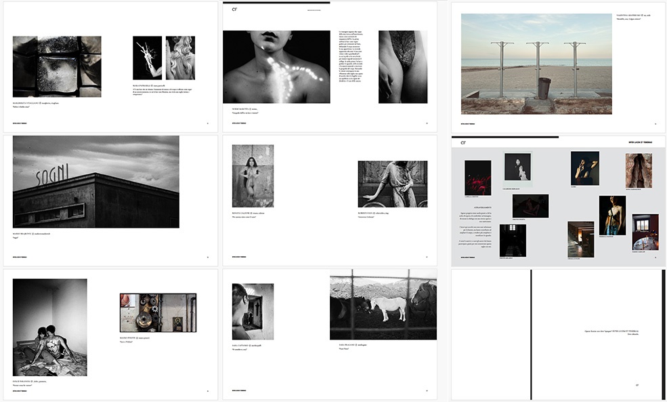Viewport: 667px width, 402px height.
Task: Open the white horse behind fence photo
Action: click(x=383, y=304)
